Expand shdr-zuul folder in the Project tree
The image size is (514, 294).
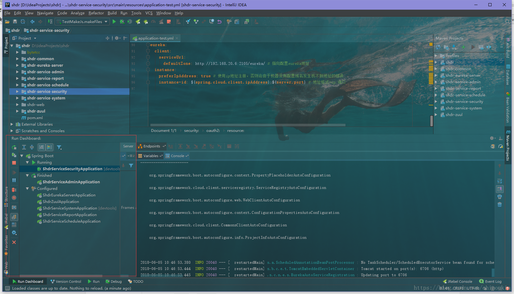point(17,111)
